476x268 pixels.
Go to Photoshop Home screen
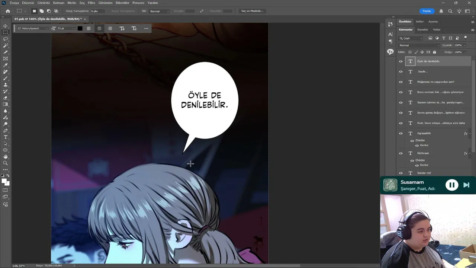point(8,11)
